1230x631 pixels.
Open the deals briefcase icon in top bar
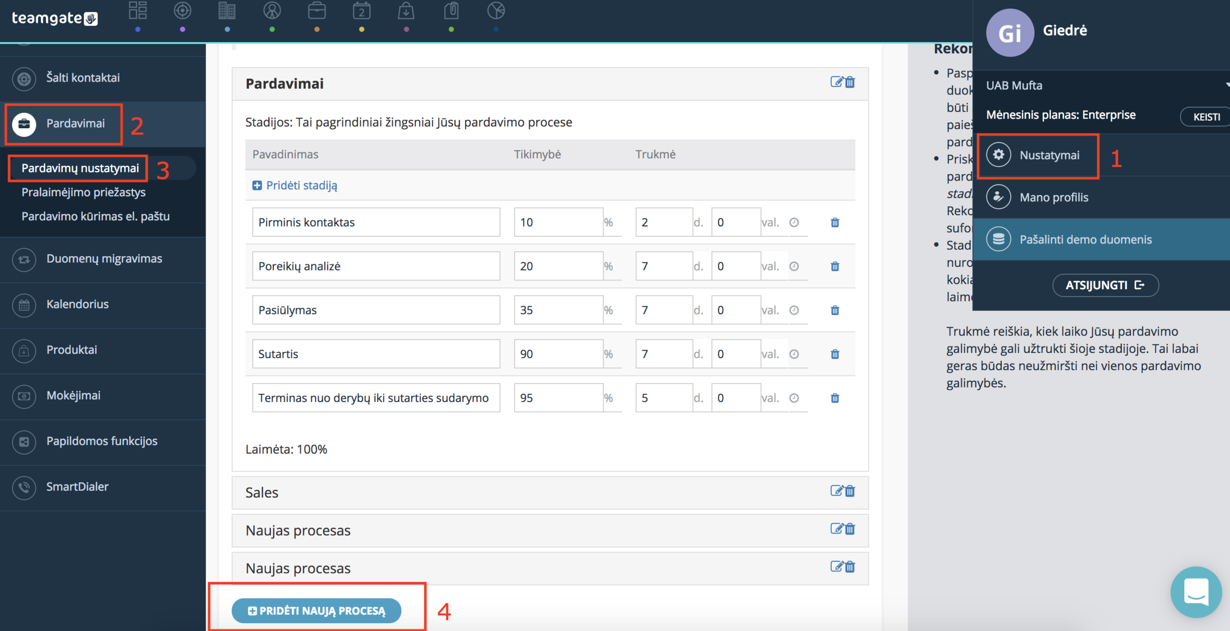pos(317,10)
